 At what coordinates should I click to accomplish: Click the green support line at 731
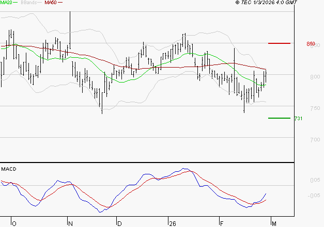279,118
